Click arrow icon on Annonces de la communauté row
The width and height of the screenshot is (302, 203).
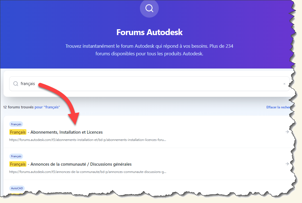pyautogui.click(x=287, y=164)
